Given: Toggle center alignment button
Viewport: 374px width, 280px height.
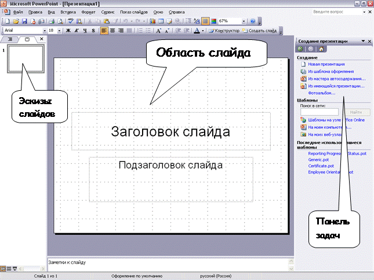Looking at the screenshot, I should tap(112, 31).
